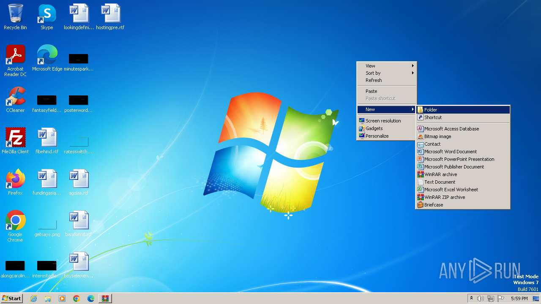This screenshot has width=541, height=304.
Task: Create a new WinRAR archive
Action: [x=463, y=174]
